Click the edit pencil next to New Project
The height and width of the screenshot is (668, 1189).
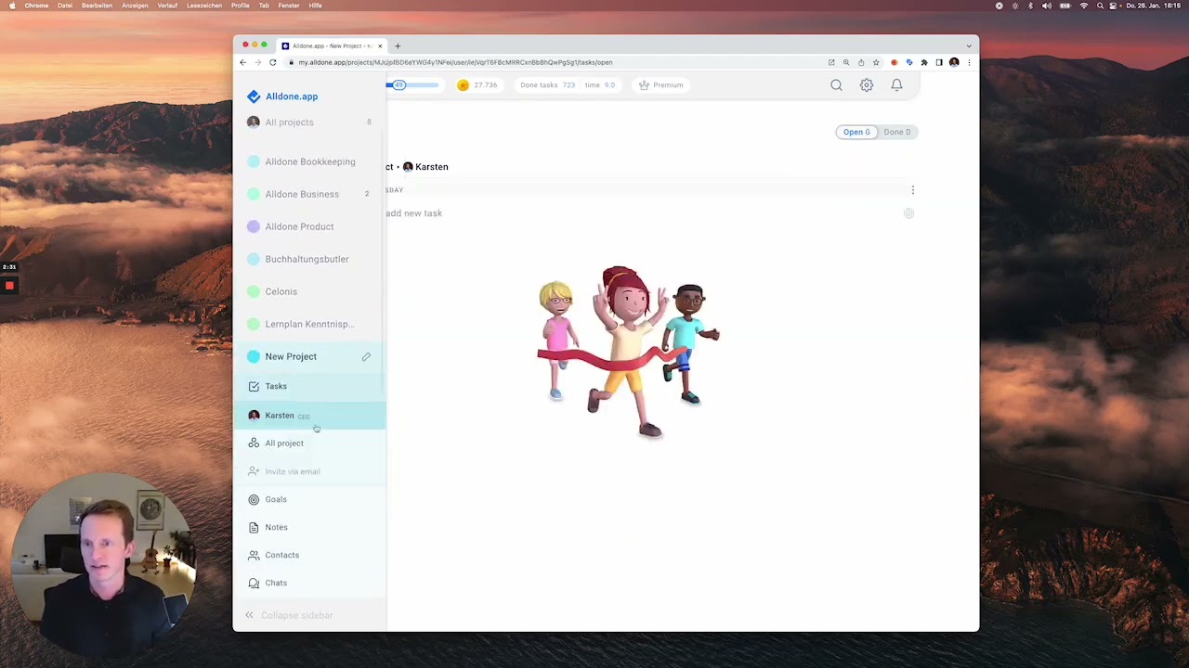click(x=366, y=356)
